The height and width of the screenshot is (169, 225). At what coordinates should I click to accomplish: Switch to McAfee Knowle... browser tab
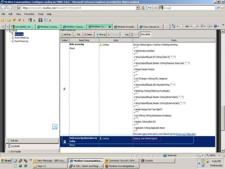click(125, 27)
